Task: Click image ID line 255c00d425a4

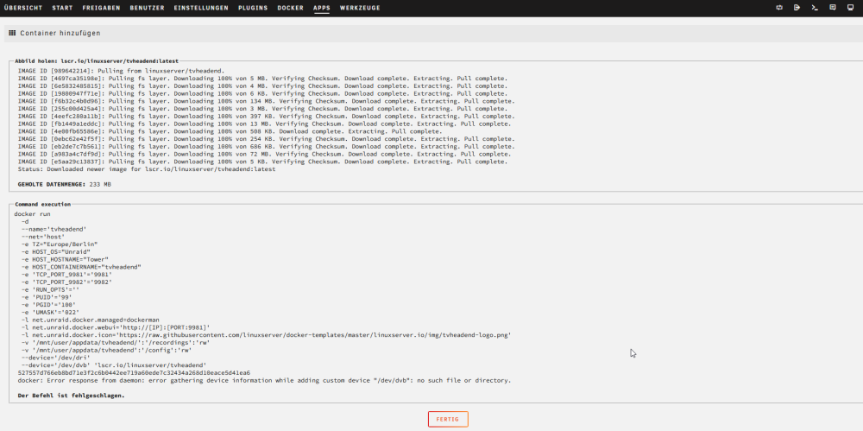Action: [x=262, y=109]
